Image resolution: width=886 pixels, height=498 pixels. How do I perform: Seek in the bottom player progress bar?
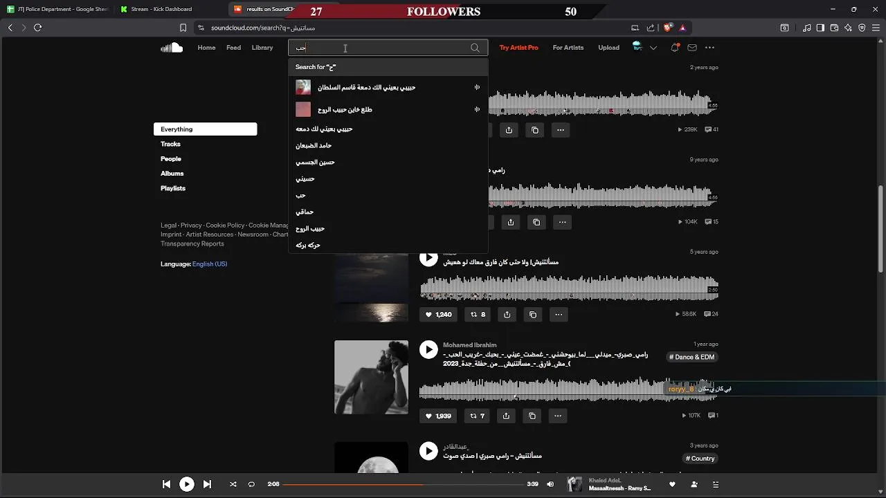point(404,484)
